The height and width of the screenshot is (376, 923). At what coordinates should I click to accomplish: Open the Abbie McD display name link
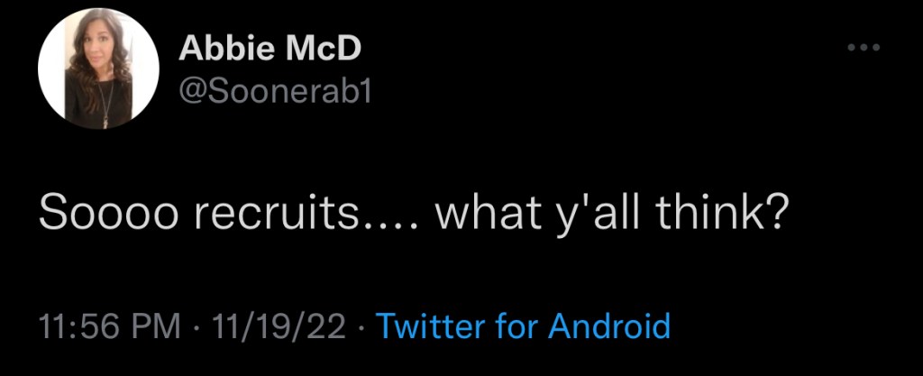pyautogui.click(x=270, y=49)
